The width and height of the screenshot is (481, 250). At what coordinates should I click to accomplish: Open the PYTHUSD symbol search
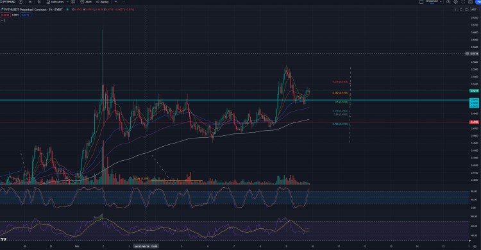pos(8,2)
